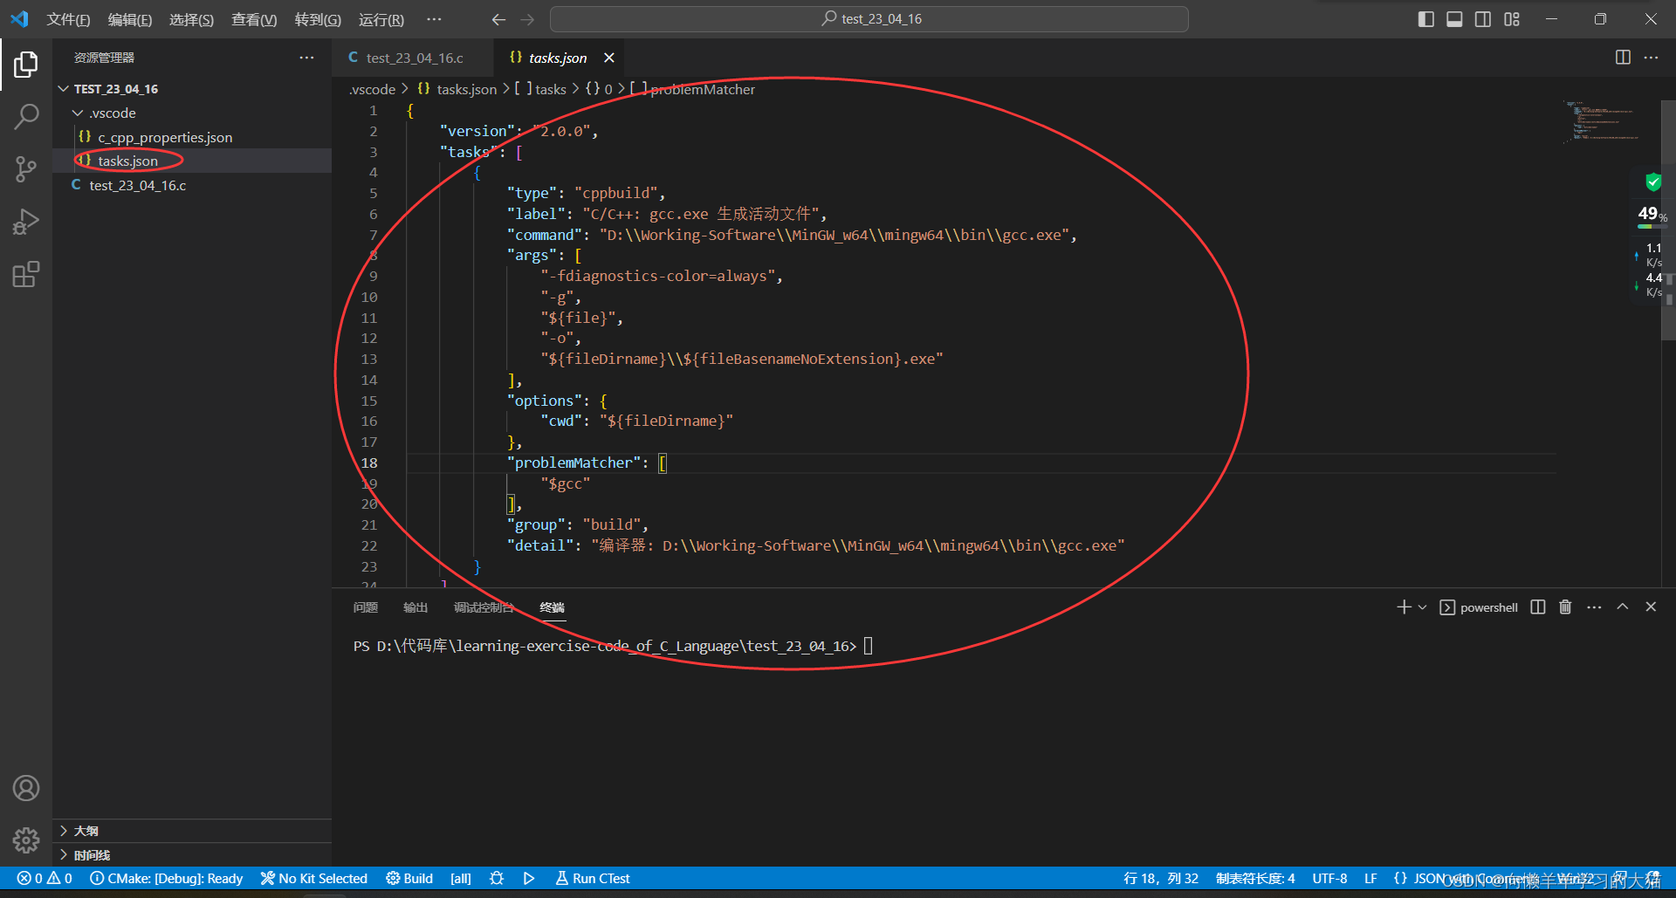The image size is (1676, 898).
Task: Create a new terminal with plus icon
Action: (x=1404, y=607)
